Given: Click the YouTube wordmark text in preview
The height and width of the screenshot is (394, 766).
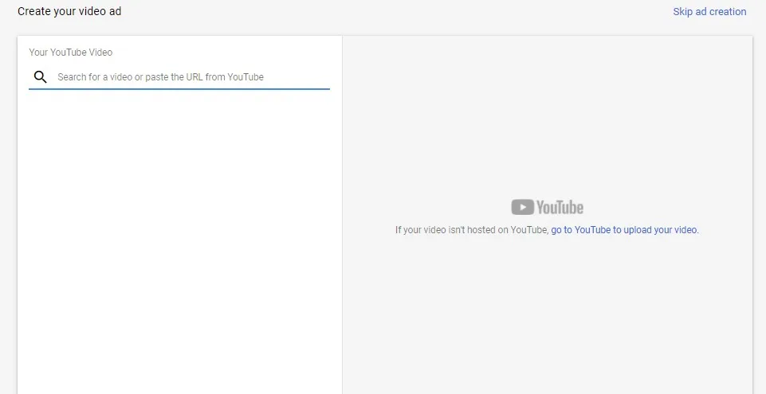Looking at the screenshot, I should (x=560, y=208).
